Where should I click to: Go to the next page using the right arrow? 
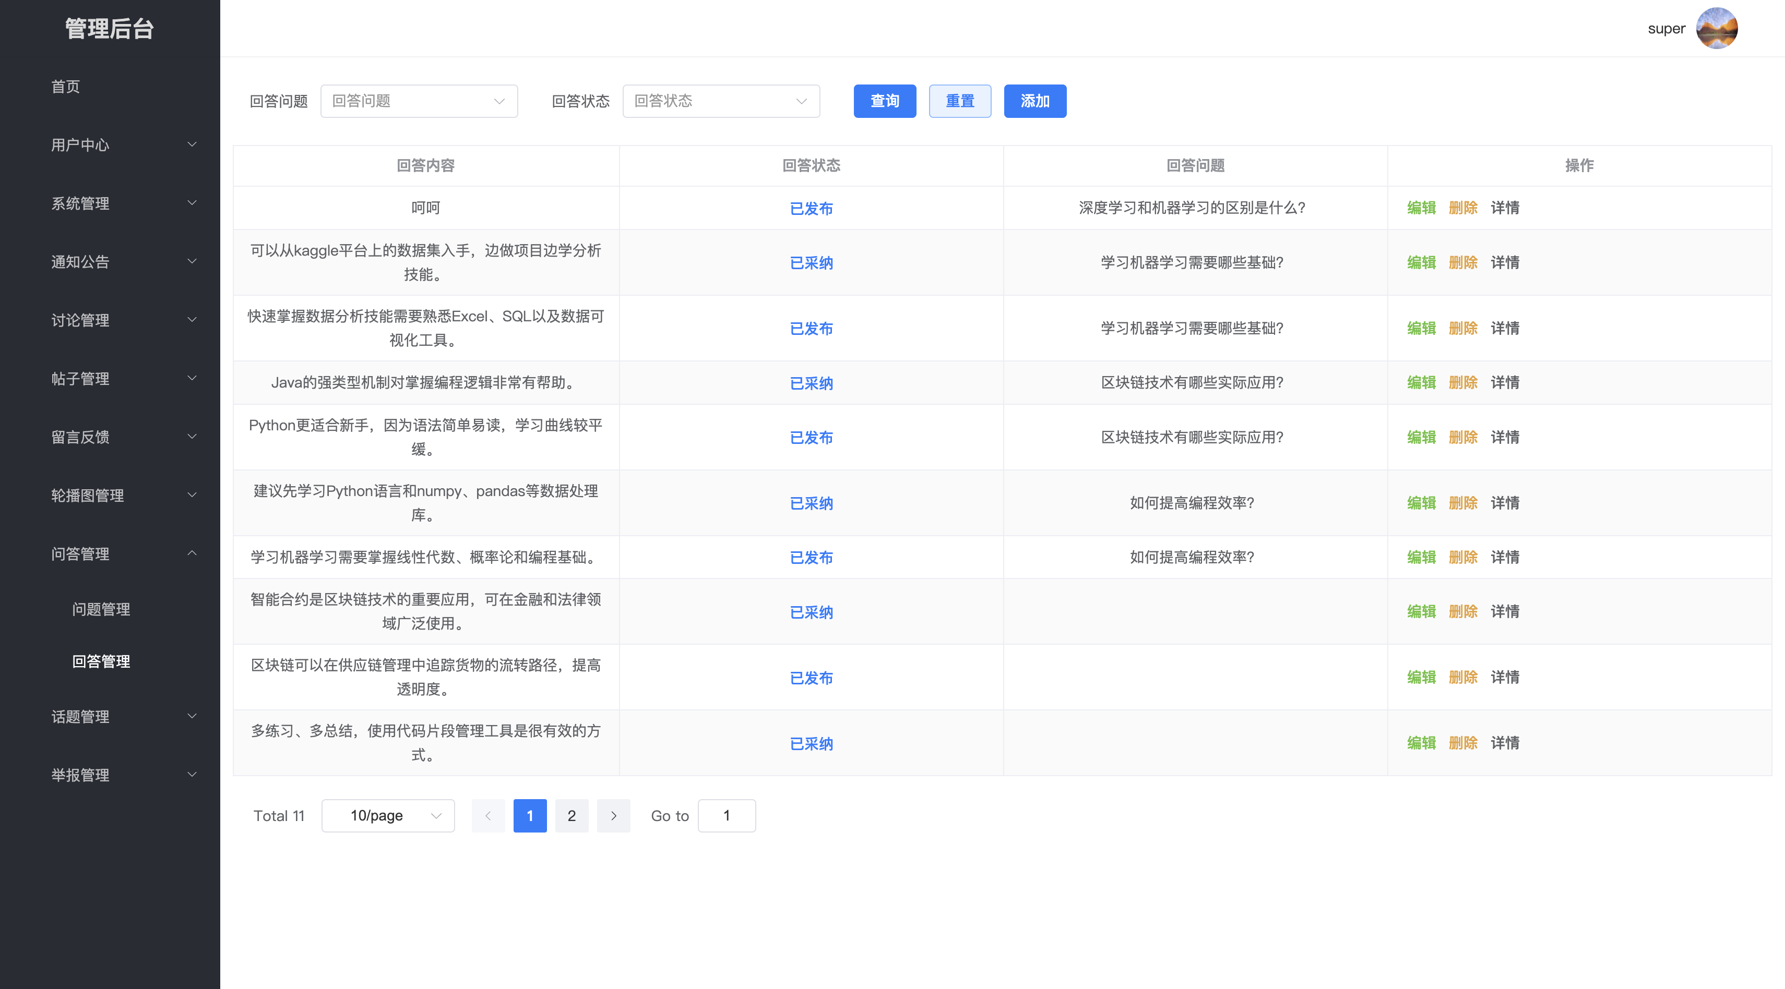pyautogui.click(x=613, y=815)
